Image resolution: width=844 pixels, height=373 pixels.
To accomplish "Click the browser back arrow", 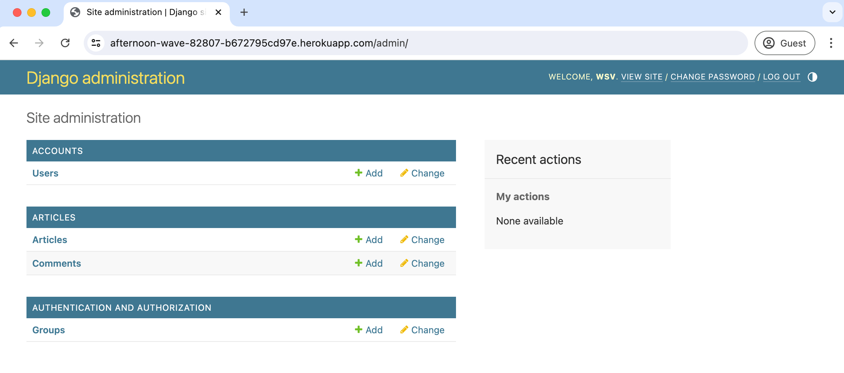I will 14,43.
